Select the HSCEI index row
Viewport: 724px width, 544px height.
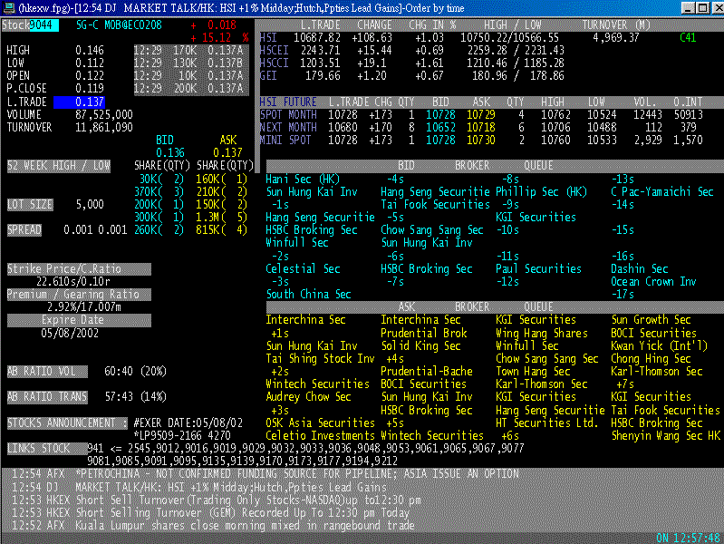[412, 51]
